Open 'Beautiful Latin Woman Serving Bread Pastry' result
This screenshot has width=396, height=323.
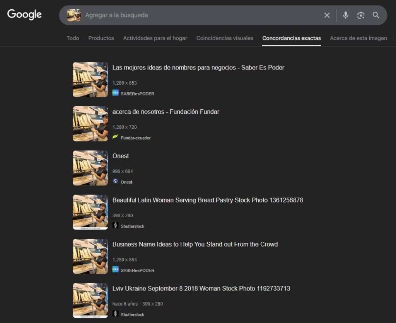click(x=208, y=200)
